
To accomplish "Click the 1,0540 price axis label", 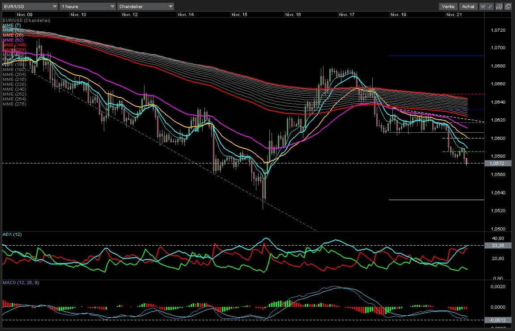I will 498,193.
